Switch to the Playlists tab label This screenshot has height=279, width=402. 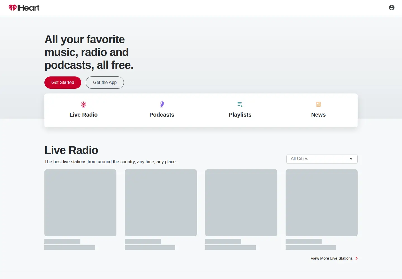240,115
